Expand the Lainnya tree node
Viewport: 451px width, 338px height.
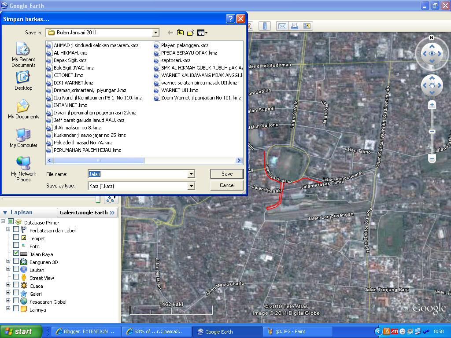click(x=8, y=309)
